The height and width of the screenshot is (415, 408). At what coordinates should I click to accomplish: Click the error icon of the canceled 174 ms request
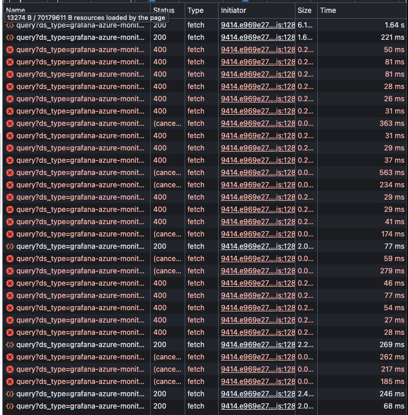coord(10,234)
